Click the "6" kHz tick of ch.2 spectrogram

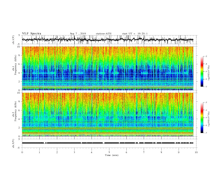pos(20,110)
